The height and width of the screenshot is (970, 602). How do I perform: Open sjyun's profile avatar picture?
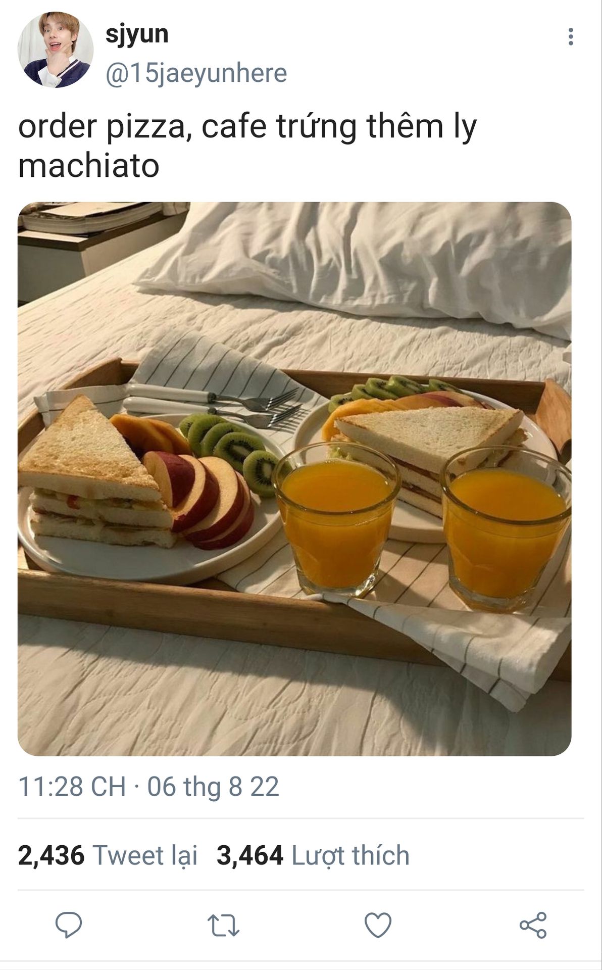56,50
